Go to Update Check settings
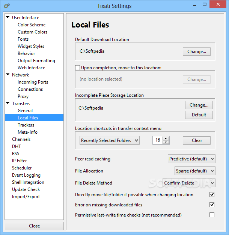 (x=26, y=189)
